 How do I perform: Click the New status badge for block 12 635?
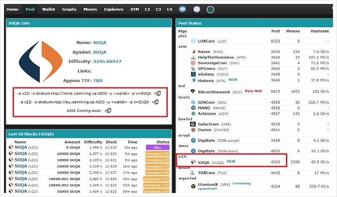tap(158, 147)
